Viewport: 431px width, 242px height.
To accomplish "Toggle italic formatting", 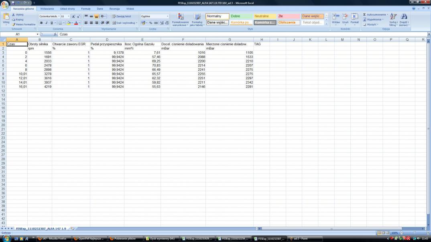I will (46, 23).
